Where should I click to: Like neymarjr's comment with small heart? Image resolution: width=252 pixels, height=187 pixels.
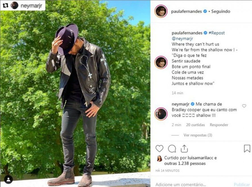[x=244, y=106]
